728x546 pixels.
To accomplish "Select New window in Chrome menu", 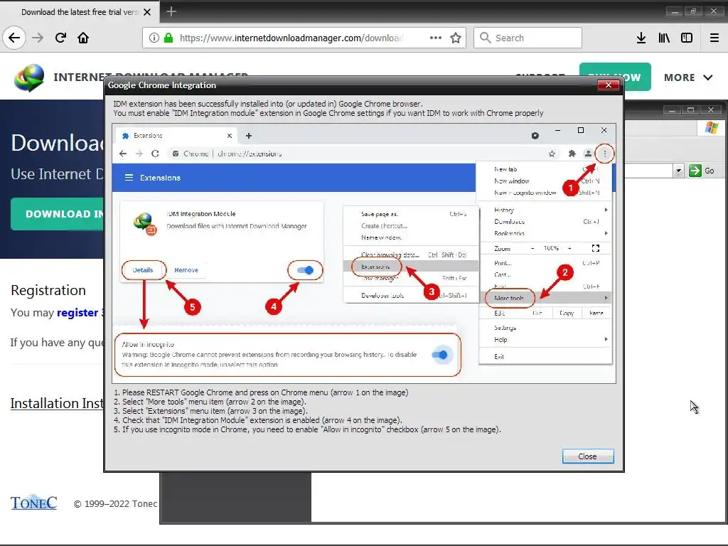I will point(545,181).
